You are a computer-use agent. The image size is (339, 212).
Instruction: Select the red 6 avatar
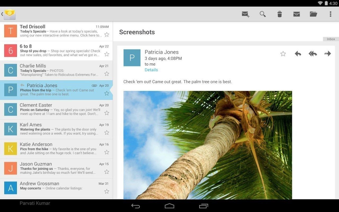tap(11, 51)
